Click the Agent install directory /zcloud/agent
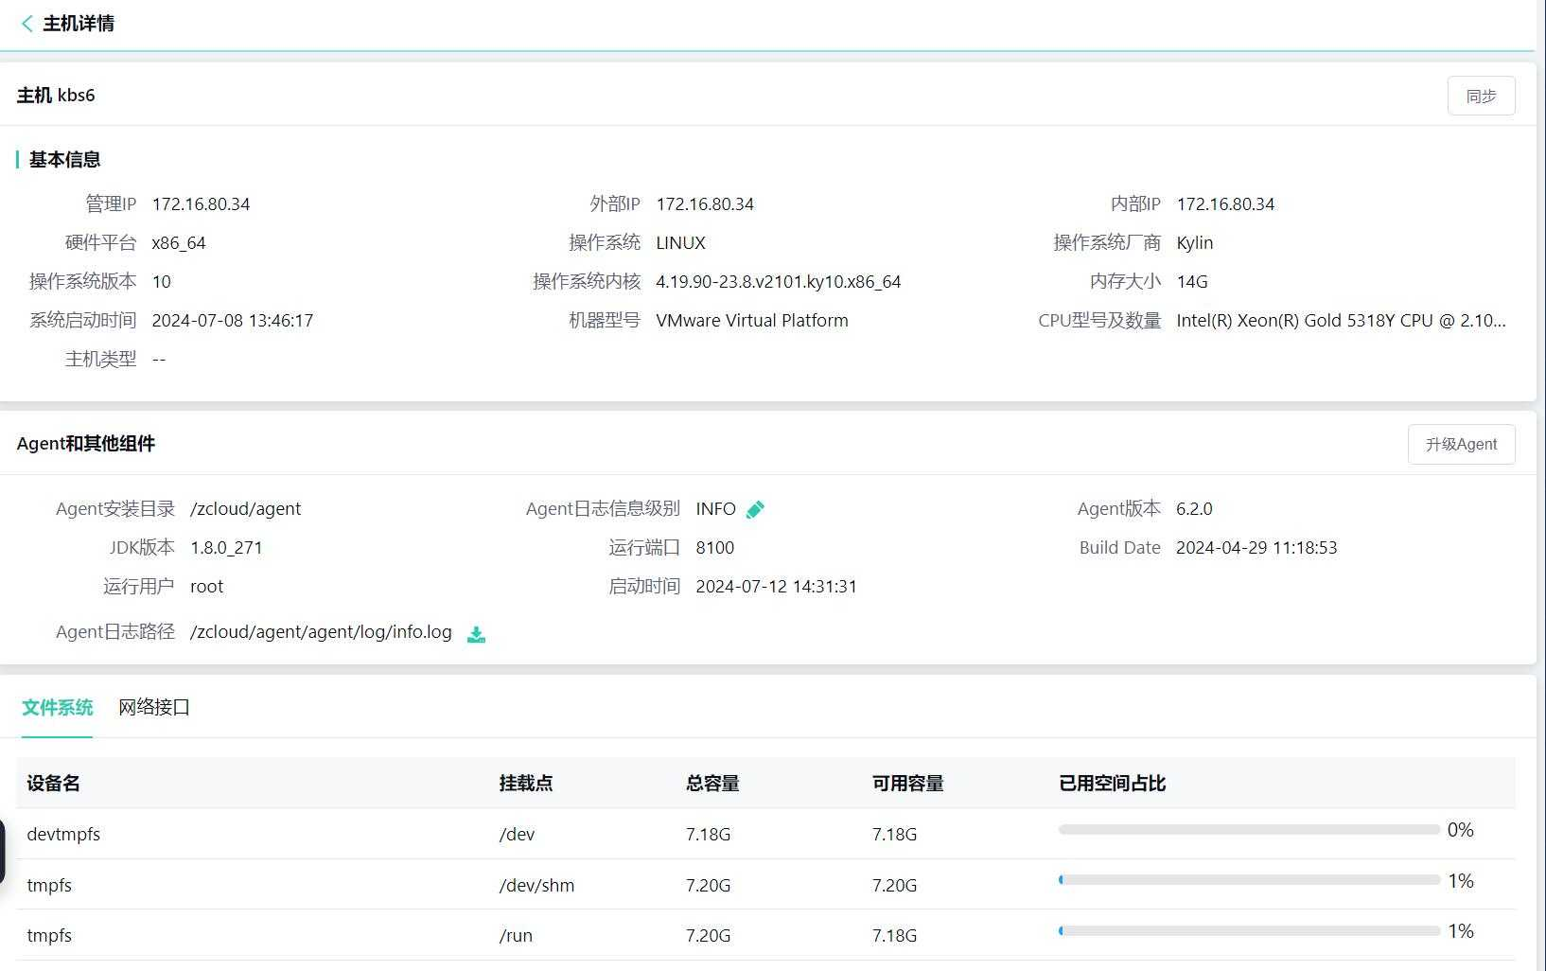Image resolution: width=1546 pixels, height=971 pixels. [x=246, y=509]
